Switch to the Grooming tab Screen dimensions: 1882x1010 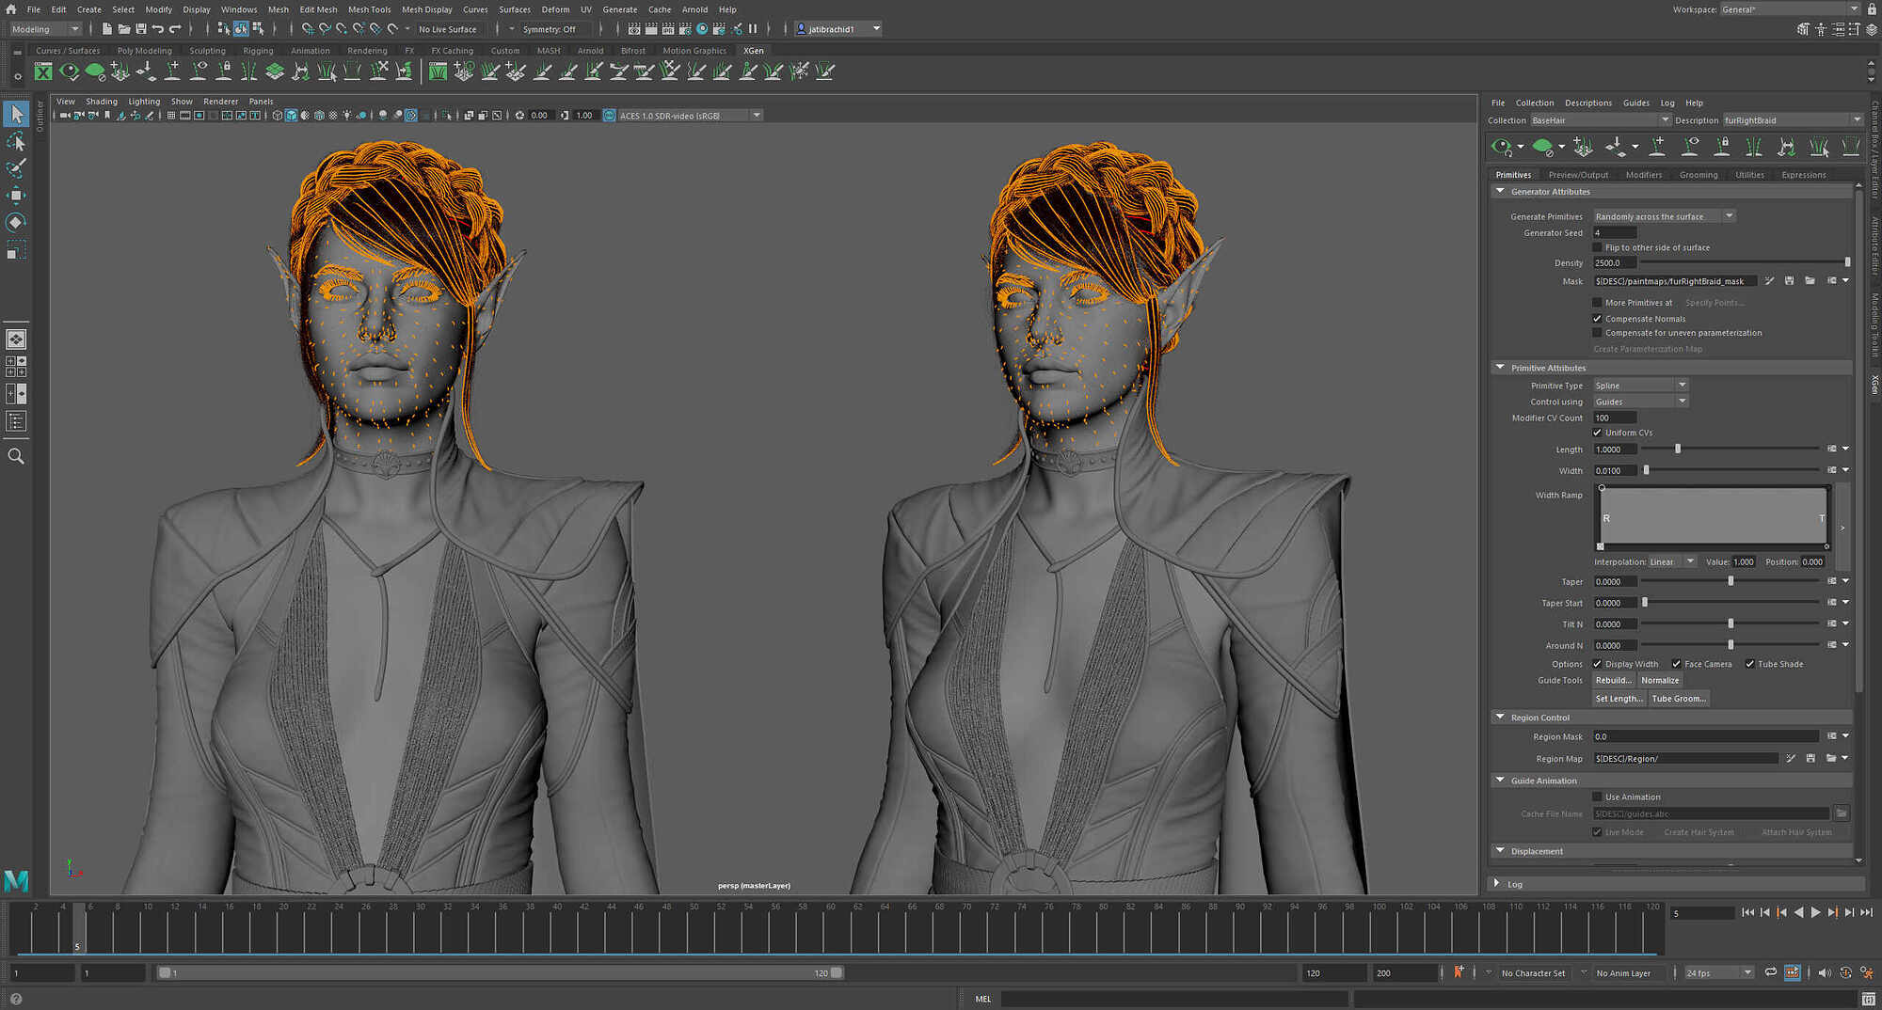(1698, 175)
